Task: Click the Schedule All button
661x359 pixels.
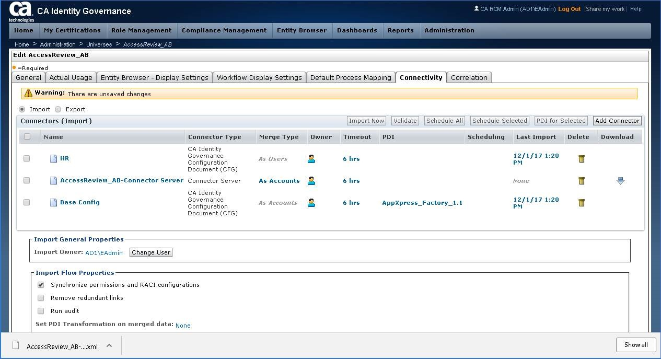Action: point(445,121)
